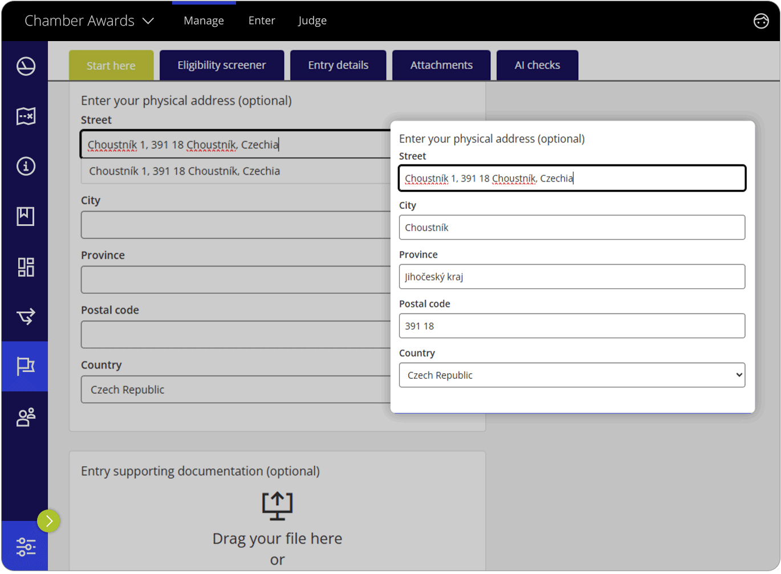
Task: Expand the Chamber Awards dropdown
Action: (90, 21)
